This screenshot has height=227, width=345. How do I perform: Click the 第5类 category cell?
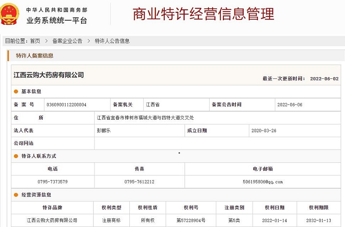(234, 220)
